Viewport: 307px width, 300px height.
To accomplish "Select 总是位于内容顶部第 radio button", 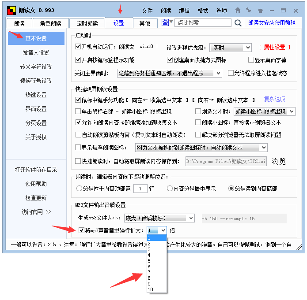I will (79, 189).
